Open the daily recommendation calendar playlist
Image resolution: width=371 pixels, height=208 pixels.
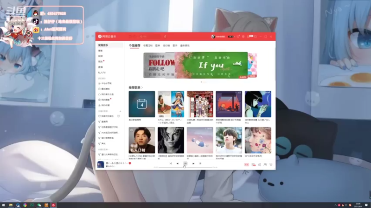click(142, 104)
